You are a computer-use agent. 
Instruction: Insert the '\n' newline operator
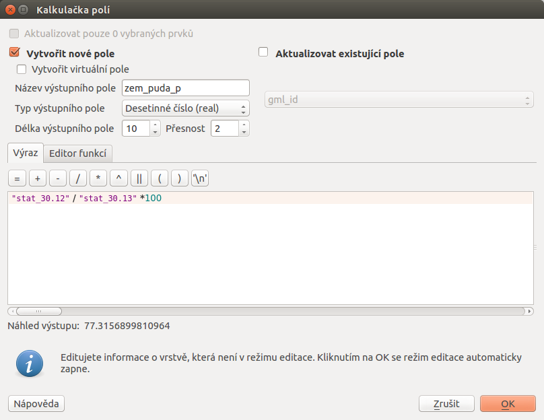click(200, 178)
